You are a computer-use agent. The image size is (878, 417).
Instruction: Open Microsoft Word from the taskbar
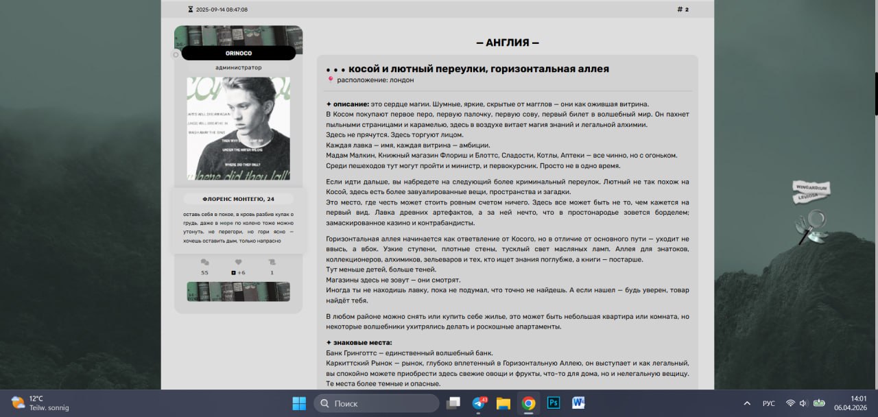coord(578,403)
